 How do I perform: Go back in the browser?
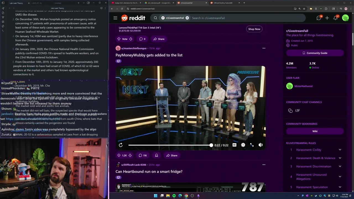112,9
